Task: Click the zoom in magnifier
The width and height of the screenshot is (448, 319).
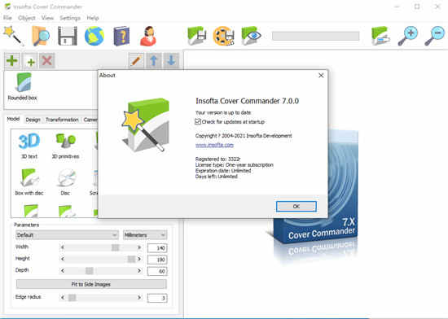Action: [x=408, y=36]
